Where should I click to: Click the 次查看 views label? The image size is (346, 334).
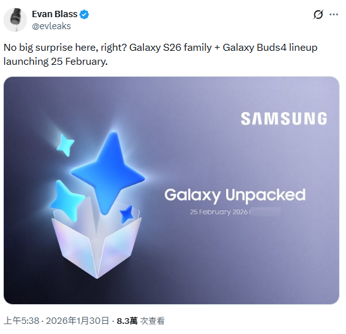click(153, 321)
